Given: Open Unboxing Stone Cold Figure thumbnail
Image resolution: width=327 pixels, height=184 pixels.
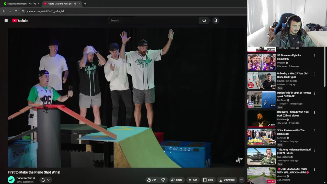Looking at the screenshot, I should click(x=262, y=80).
